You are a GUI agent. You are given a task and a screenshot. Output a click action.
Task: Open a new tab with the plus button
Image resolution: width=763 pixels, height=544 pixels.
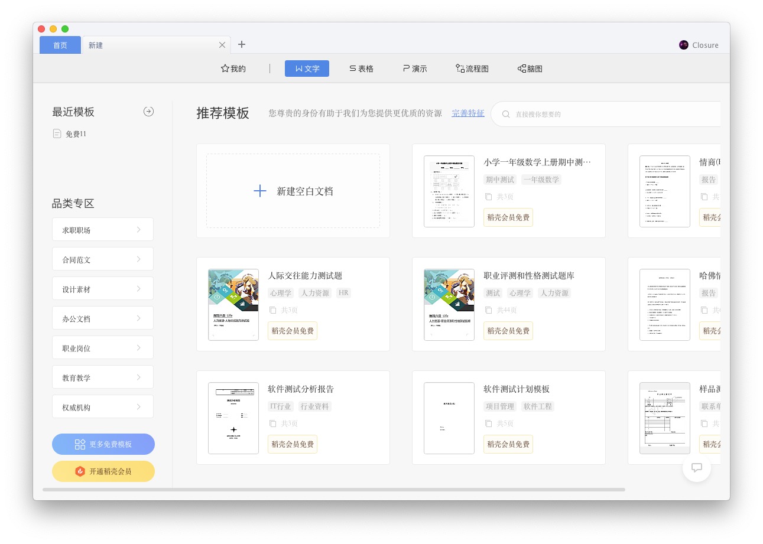point(242,44)
